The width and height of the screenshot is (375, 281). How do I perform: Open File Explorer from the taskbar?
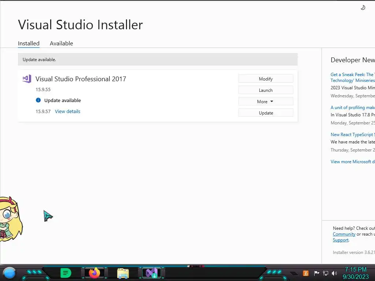pyautogui.click(x=123, y=273)
